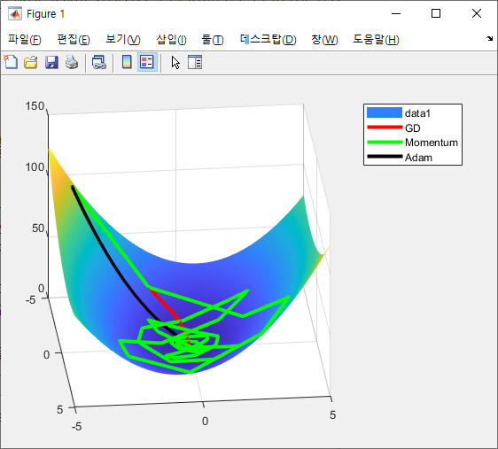Open the 데스크탑(D) menu
Viewport: 498px width, 449px height.
pyautogui.click(x=268, y=39)
